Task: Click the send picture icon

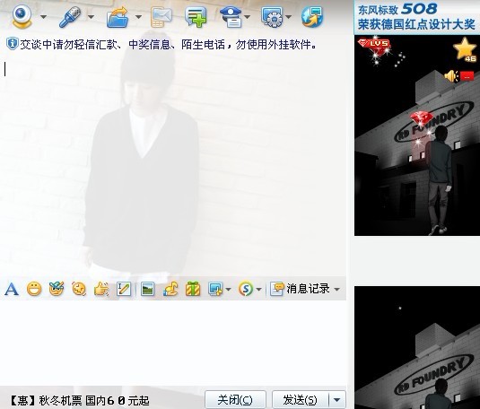Action: tap(147, 289)
